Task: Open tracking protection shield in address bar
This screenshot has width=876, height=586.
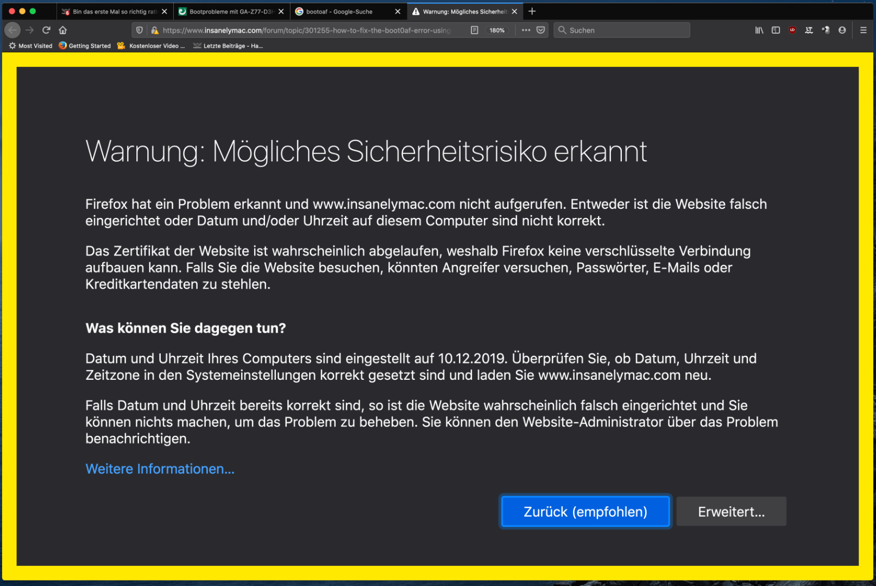Action: pos(140,30)
